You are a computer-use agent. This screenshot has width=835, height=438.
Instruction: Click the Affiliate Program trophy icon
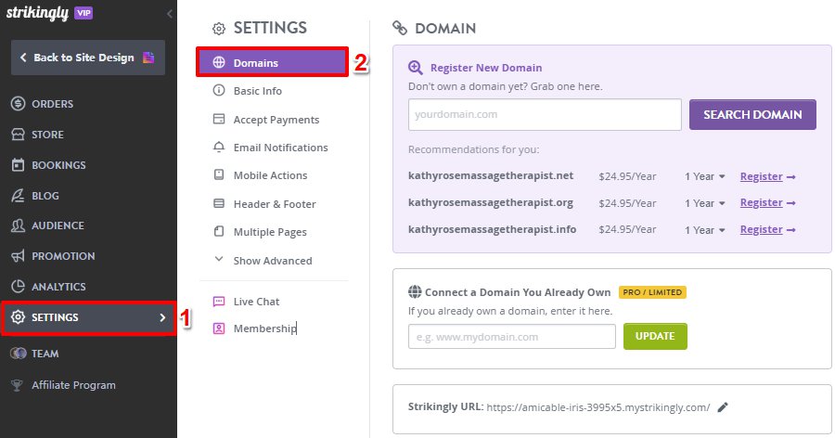pos(17,385)
